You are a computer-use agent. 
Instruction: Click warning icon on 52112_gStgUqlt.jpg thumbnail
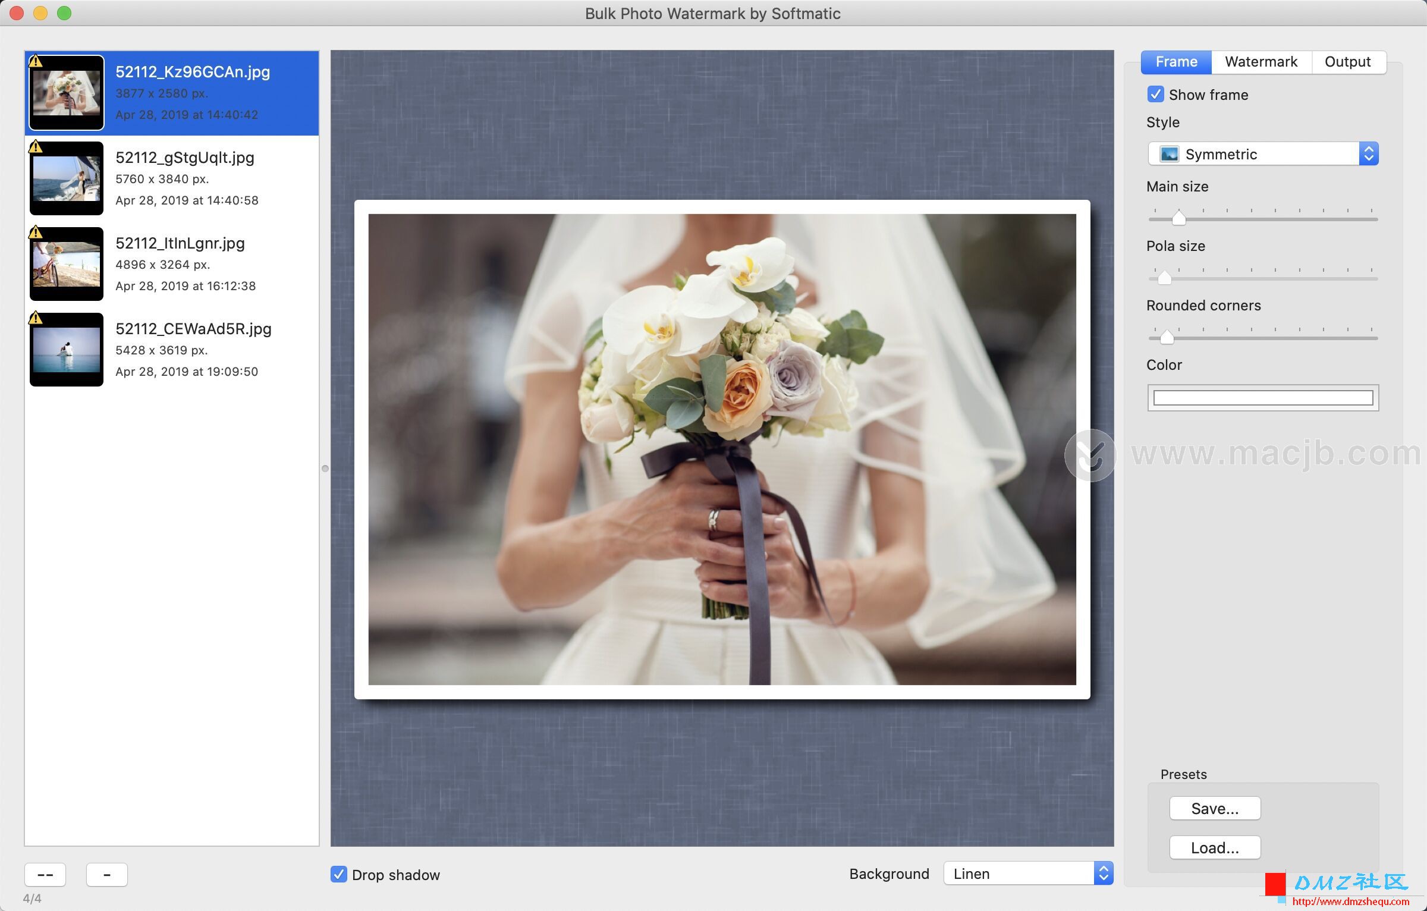tap(36, 147)
